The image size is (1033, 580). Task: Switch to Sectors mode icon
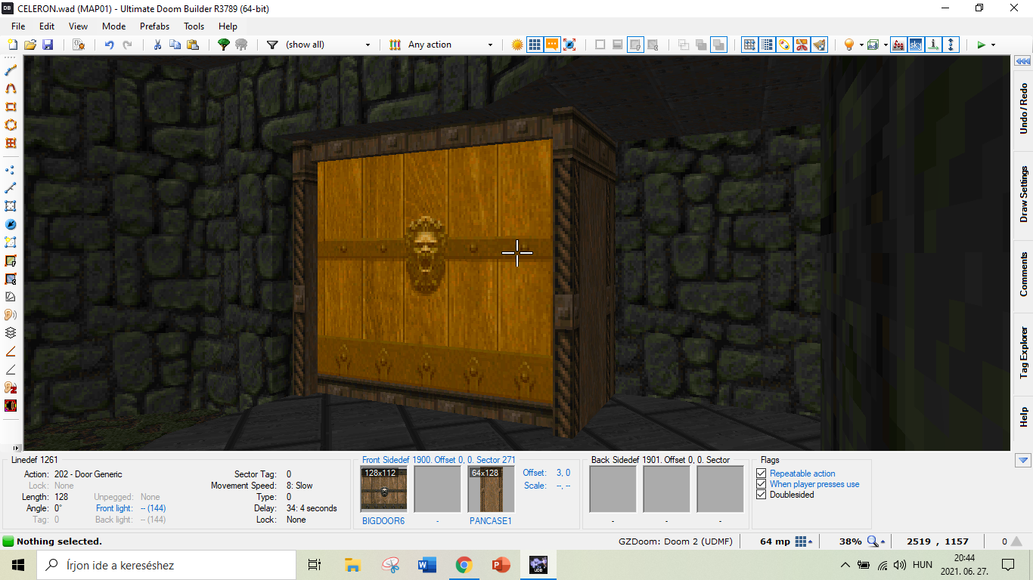click(11, 206)
